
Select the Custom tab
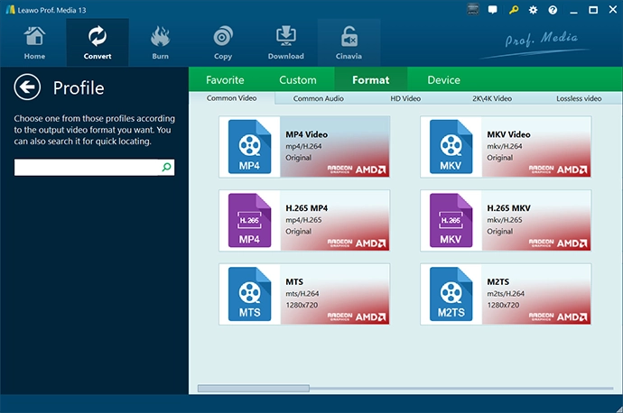coord(298,80)
